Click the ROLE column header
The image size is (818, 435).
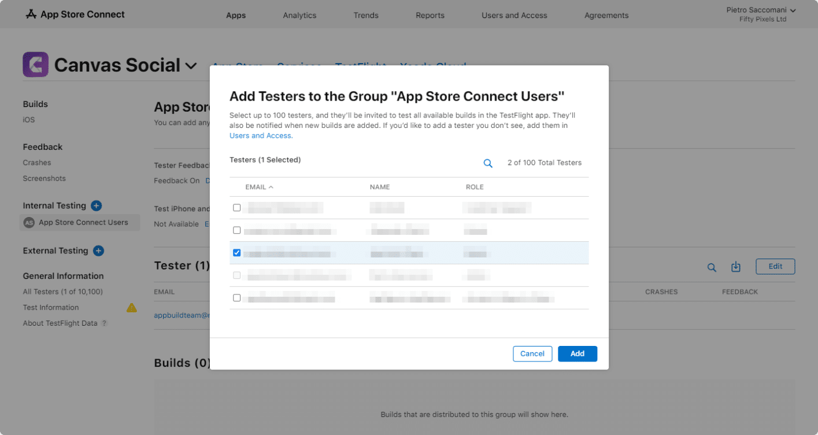coord(475,187)
